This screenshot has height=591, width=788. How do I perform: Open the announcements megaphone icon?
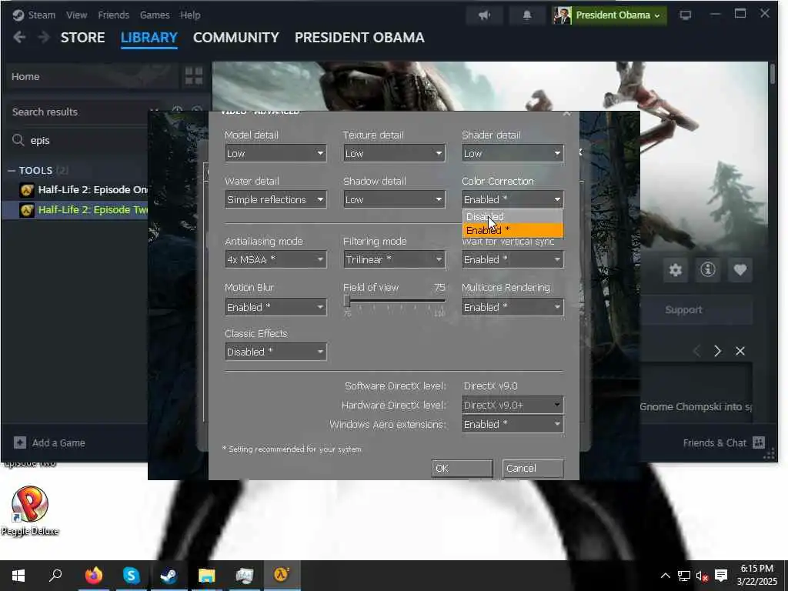(x=485, y=15)
